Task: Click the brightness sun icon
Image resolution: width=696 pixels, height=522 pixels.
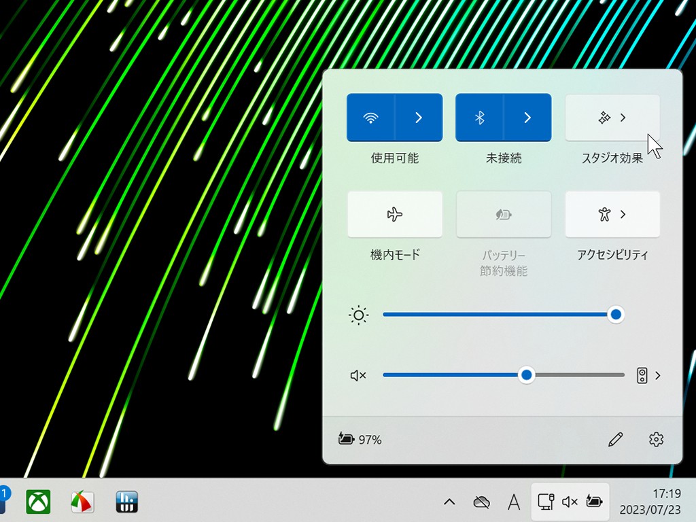Action: (358, 315)
